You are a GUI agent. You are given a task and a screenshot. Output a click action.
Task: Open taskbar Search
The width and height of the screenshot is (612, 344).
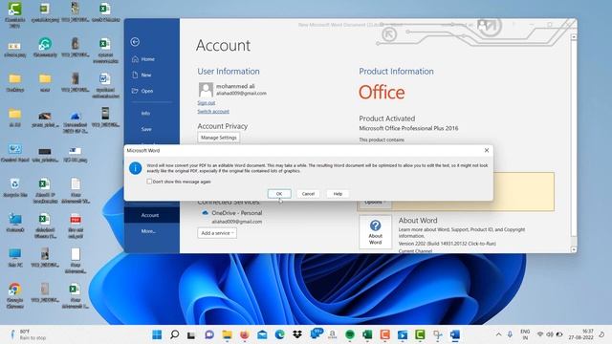click(x=174, y=334)
